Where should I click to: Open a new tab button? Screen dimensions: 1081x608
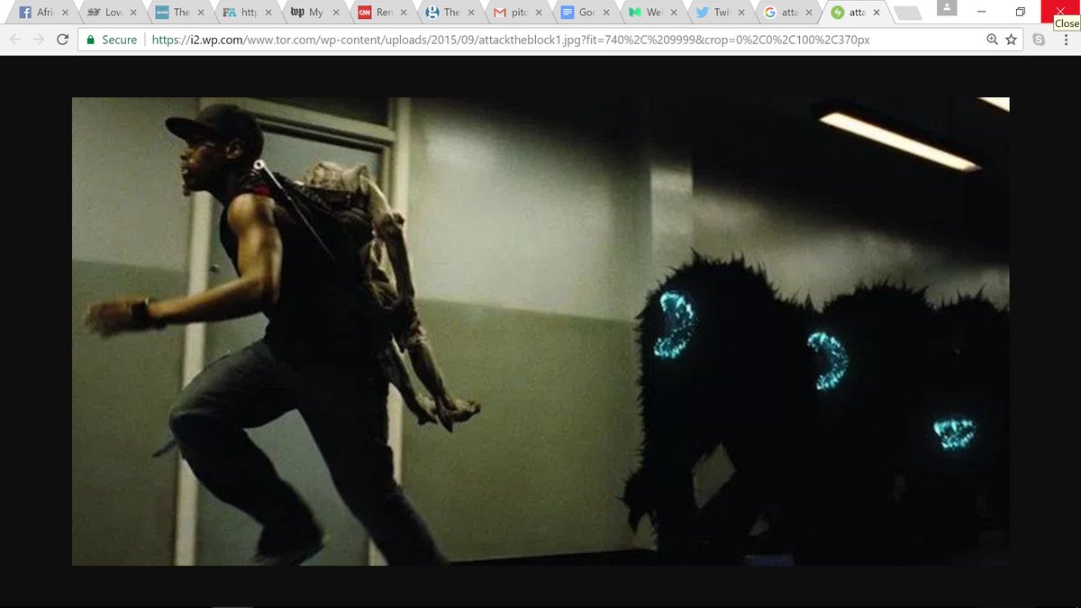(x=908, y=13)
